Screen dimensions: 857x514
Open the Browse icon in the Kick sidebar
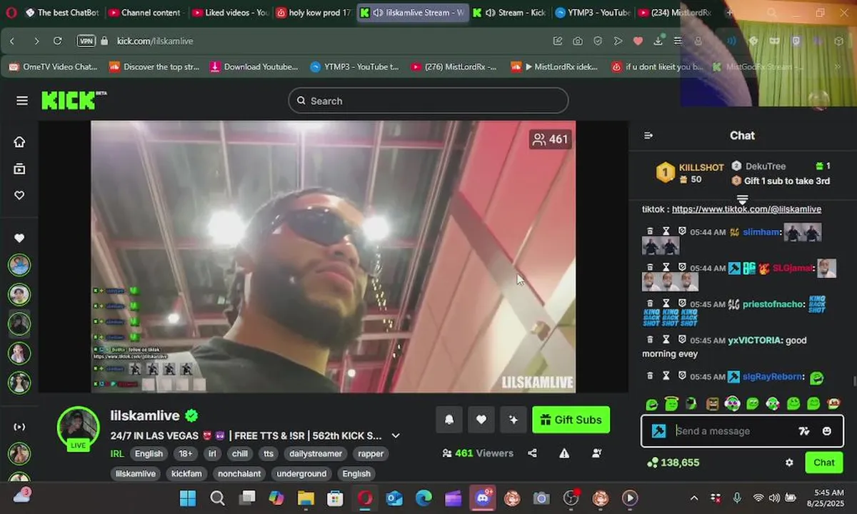pyautogui.click(x=19, y=168)
